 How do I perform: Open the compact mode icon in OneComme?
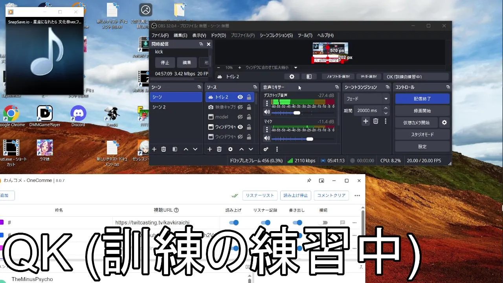pyautogui.click(x=321, y=181)
